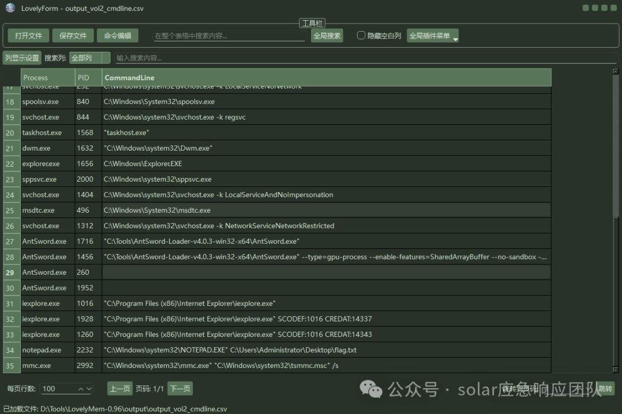
Task: Focus the 输入搜索内容 column search field
Action: [366, 58]
